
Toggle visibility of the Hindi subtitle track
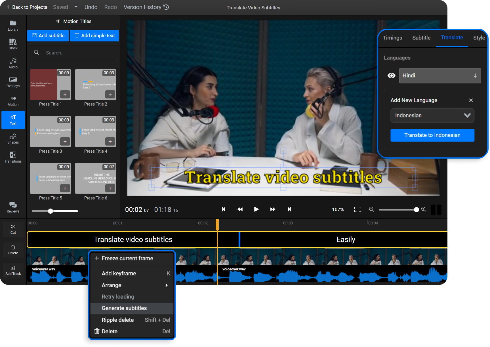pyautogui.click(x=392, y=75)
